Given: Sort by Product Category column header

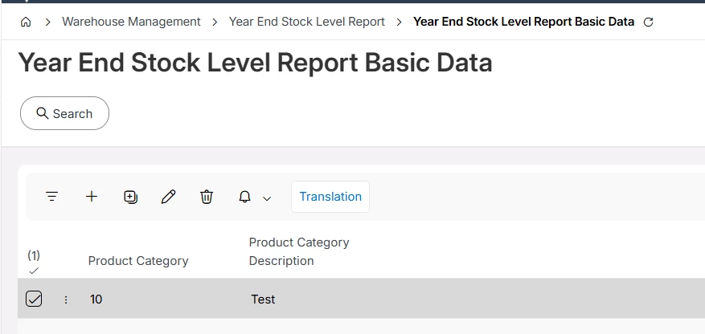Looking at the screenshot, I should click(x=138, y=261).
